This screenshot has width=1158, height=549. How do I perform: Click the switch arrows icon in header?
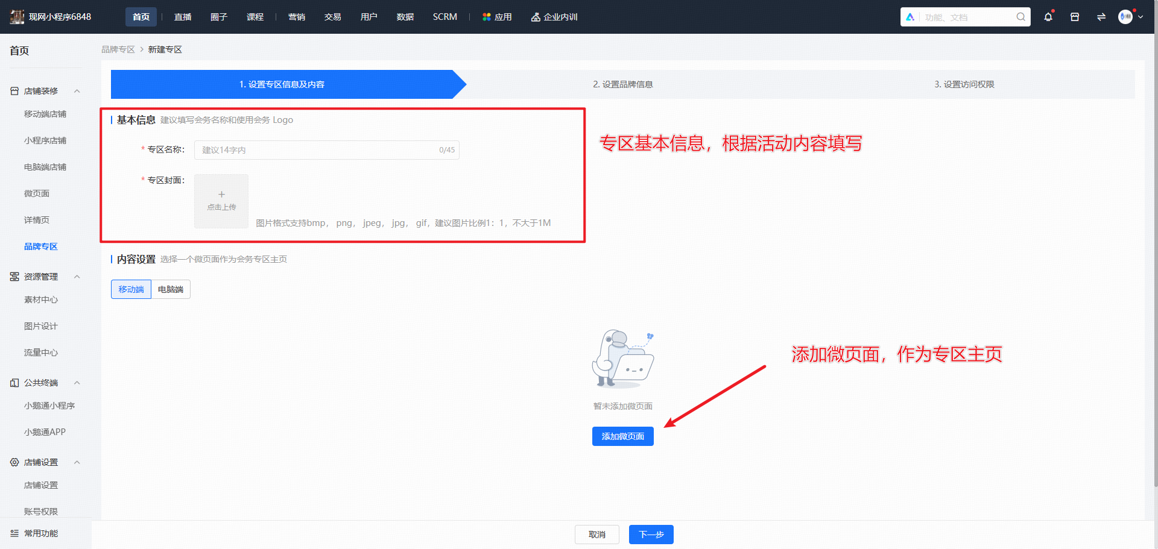click(1101, 17)
